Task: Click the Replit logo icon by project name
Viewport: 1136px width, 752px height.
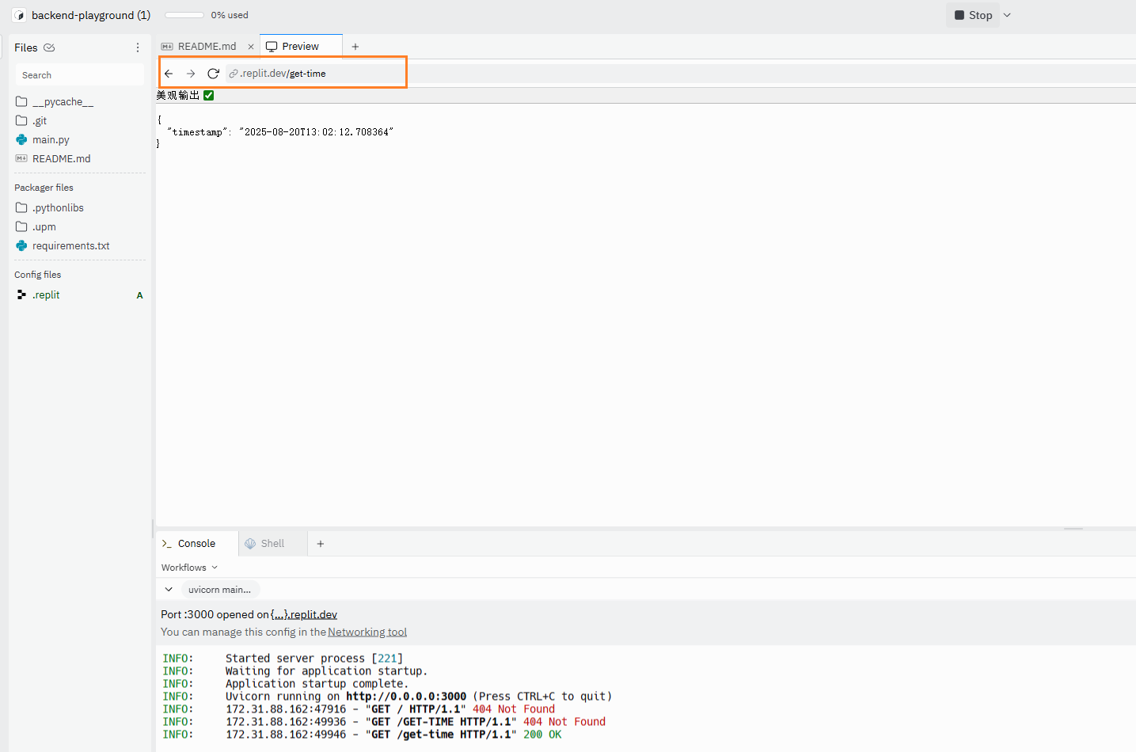Action: point(19,15)
